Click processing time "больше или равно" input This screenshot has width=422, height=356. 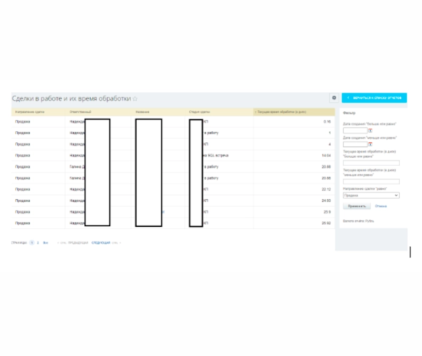coord(371,163)
